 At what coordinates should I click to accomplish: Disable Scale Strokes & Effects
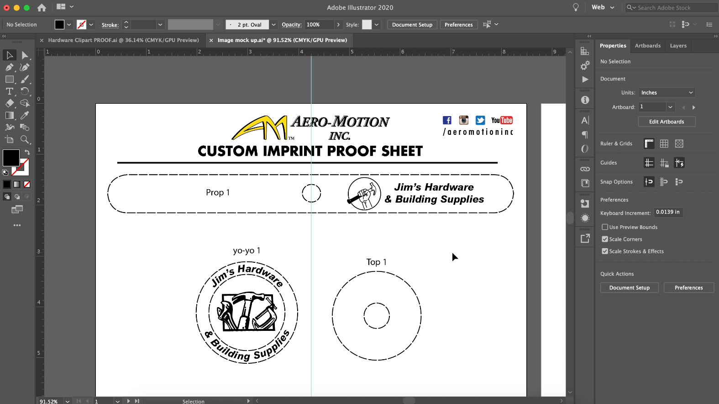point(605,251)
